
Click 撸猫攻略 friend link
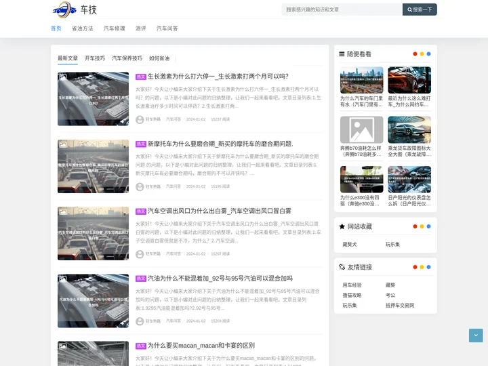[x=352, y=296]
